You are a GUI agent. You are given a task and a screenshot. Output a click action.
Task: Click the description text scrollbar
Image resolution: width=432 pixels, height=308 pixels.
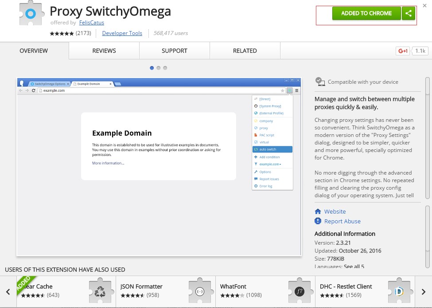pos(428,138)
